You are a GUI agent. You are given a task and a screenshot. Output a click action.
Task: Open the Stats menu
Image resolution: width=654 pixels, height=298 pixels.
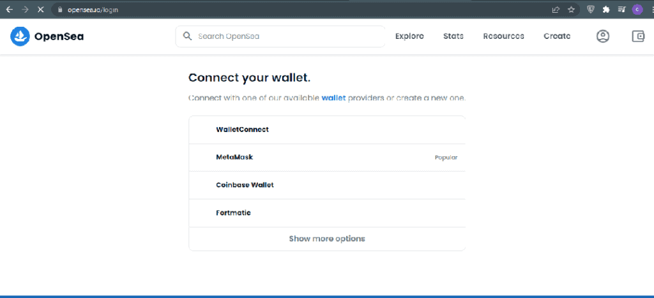(453, 36)
